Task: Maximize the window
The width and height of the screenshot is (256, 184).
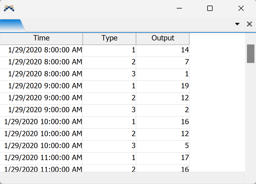Action: (x=210, y=8)
